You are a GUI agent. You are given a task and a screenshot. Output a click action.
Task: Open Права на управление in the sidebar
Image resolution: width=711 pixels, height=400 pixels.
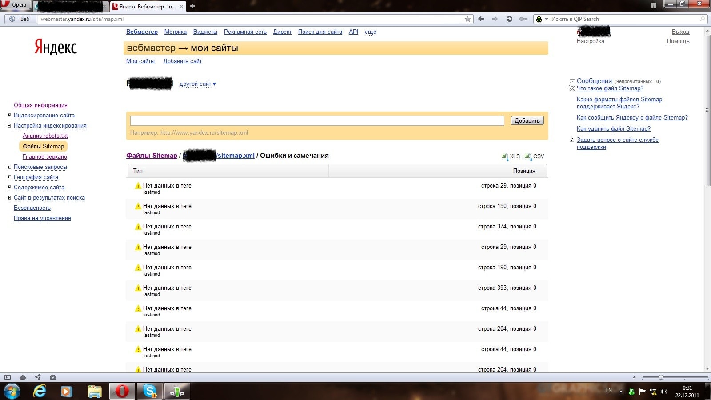pos(42,218)
